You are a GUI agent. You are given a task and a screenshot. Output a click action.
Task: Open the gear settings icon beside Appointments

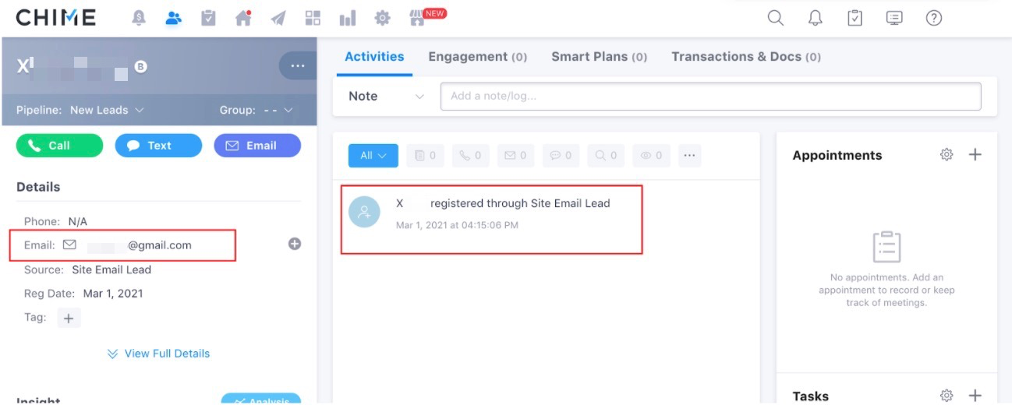coord(947,155)
